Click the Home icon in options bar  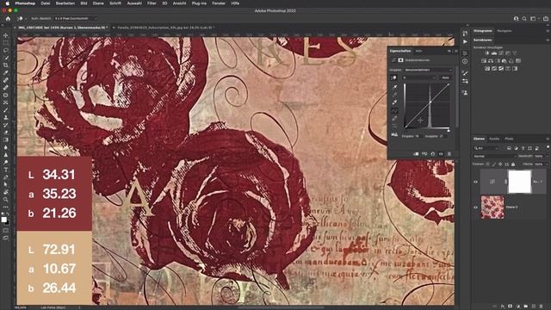8,19
